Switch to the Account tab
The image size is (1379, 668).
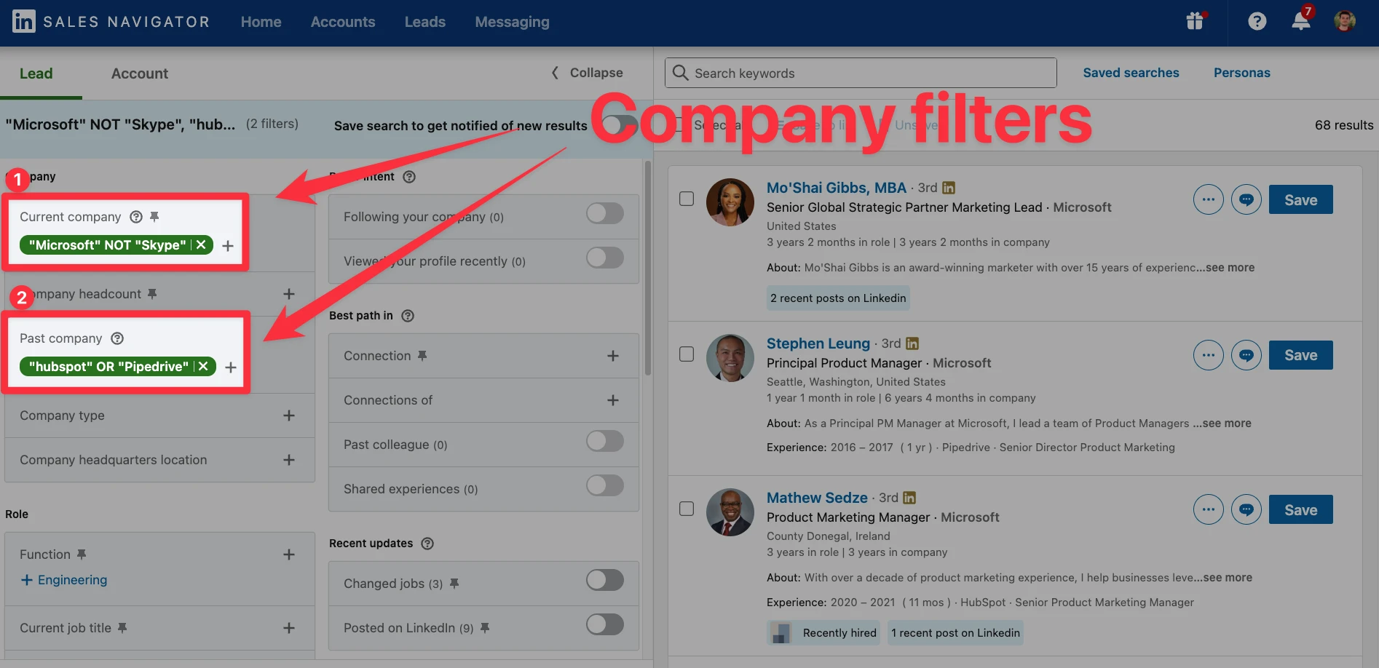point(140,73)
